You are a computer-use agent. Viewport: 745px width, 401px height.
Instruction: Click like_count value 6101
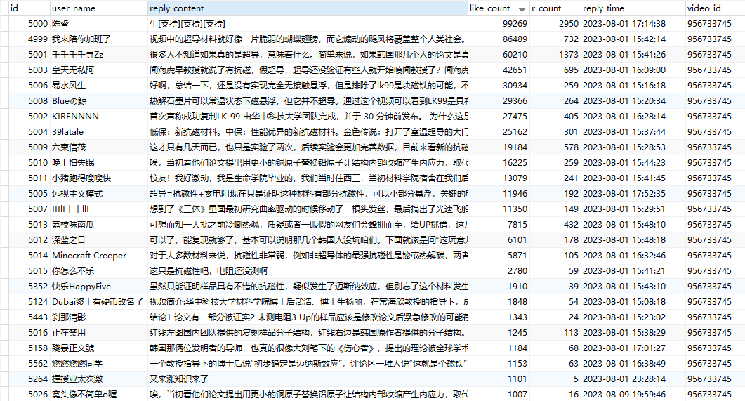(x=517, y=240)
